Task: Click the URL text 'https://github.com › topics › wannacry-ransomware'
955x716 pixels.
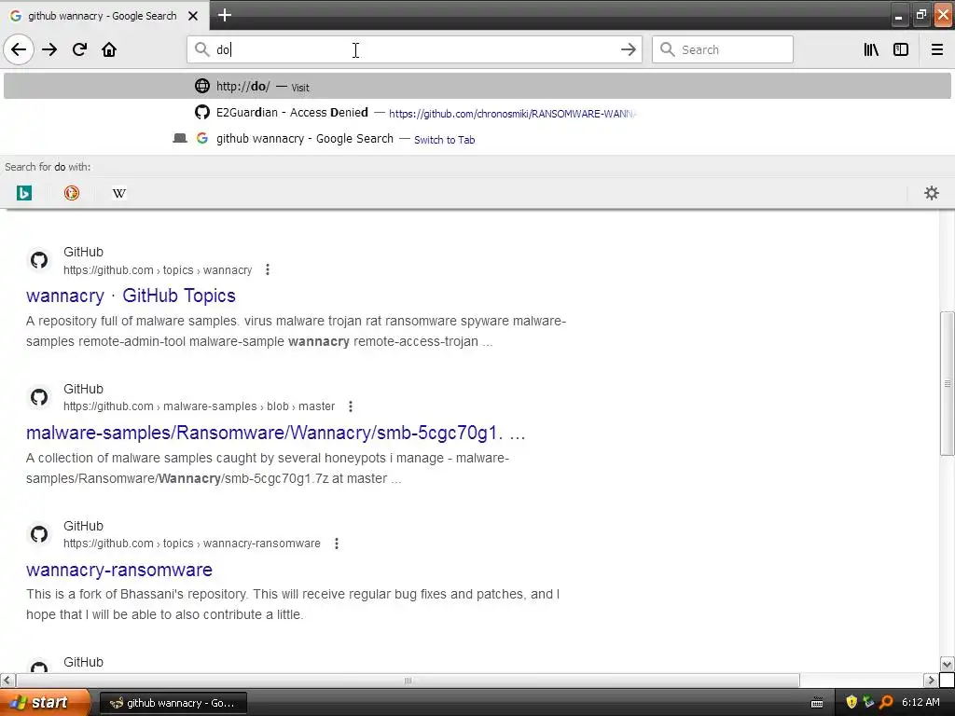Action: 192,544
